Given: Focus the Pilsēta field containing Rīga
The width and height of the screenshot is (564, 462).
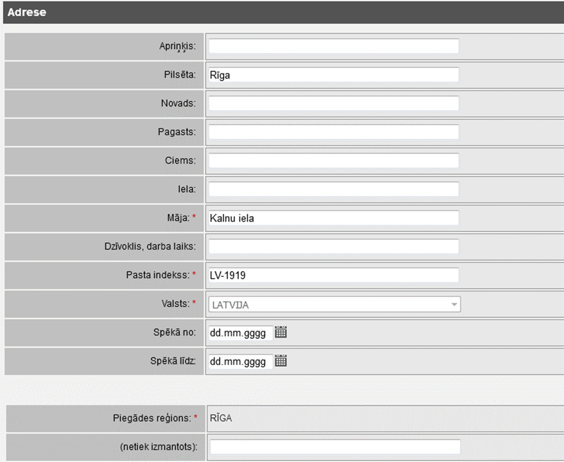Looking at the screenshot, I should 333,75.
